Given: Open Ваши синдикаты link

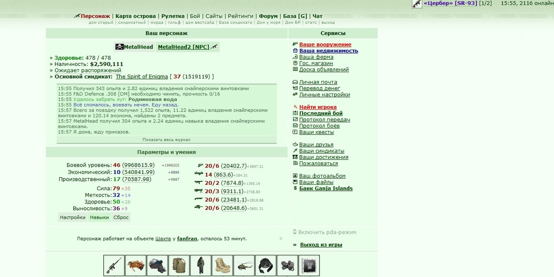Looking at the screenshot, I should coord(322,151).
